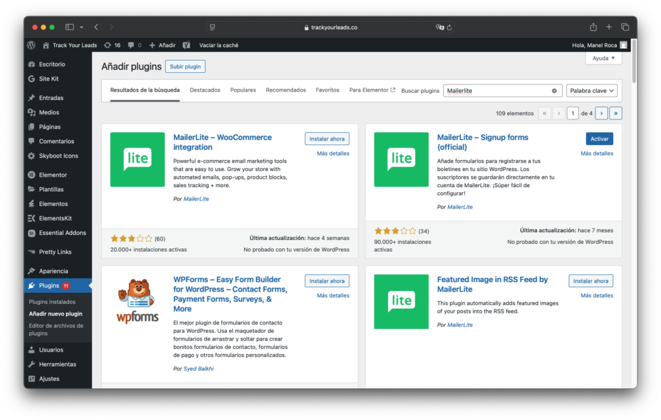The height and width of the screenshot is (420, 661).
Task: Click the Subir plugin button
Action: tap(185, 66)
